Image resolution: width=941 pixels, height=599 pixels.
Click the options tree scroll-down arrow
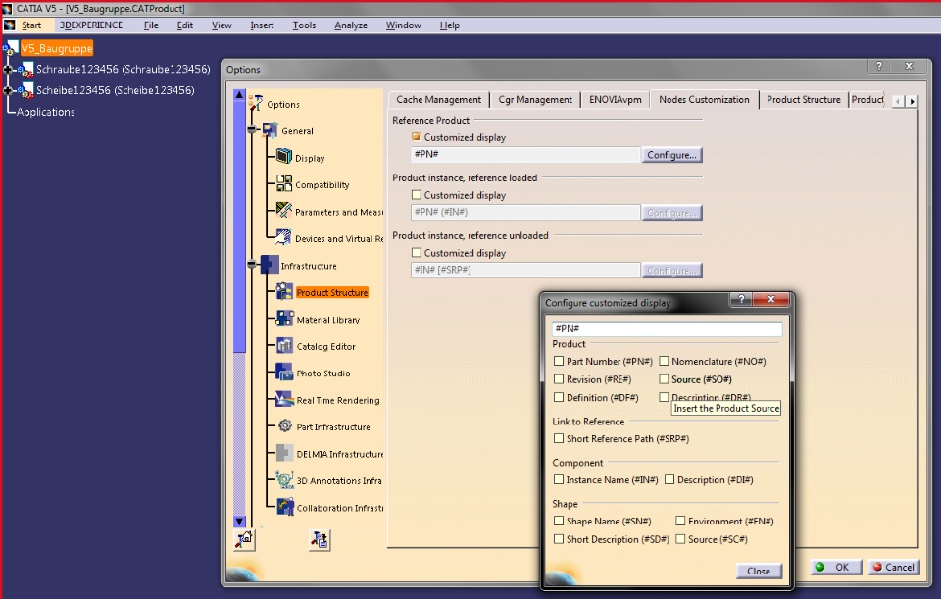239,522
